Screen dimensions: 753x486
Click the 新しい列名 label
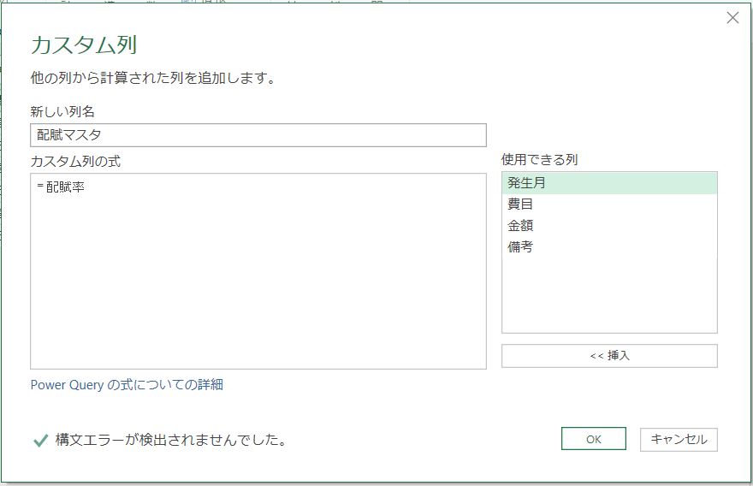pos(62,111)
